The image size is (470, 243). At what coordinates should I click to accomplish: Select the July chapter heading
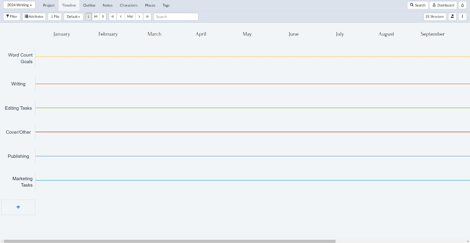[x=340, y=34]
